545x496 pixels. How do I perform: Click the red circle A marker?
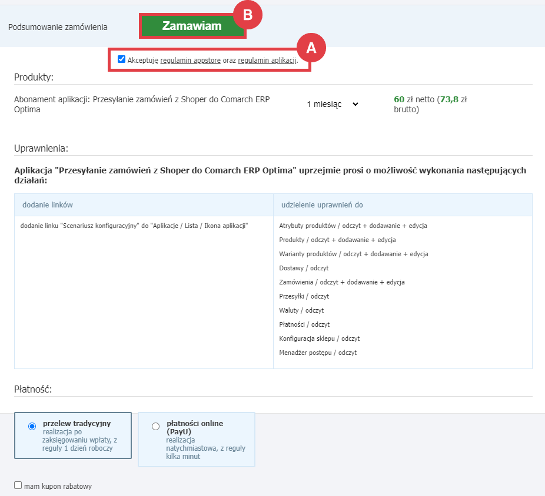[x=310, y=49]
